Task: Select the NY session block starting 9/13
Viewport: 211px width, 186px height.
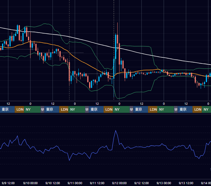Action: [x=206, y=109]
